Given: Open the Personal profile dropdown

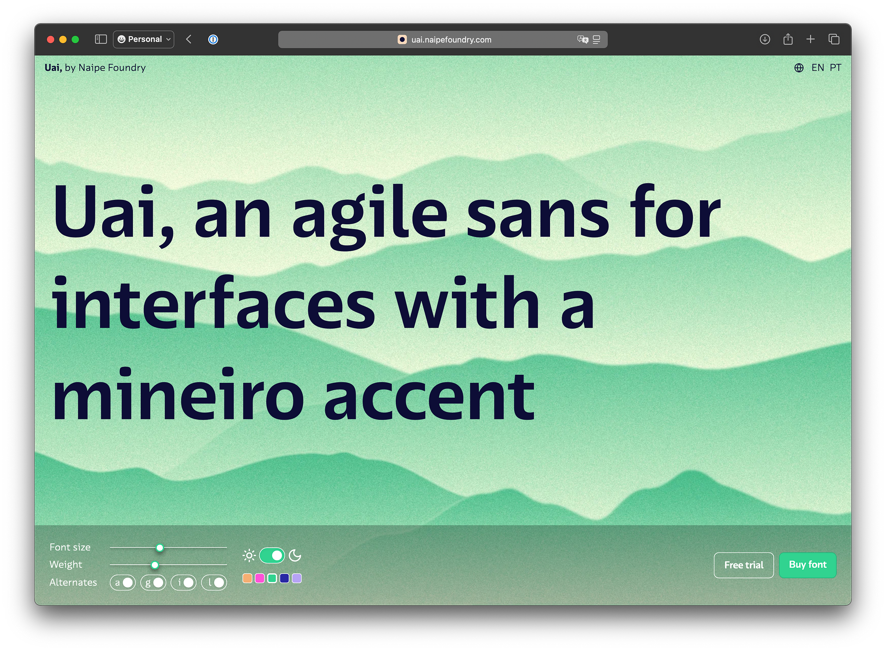Looking at the screenshot, I should tap(144, 39).
